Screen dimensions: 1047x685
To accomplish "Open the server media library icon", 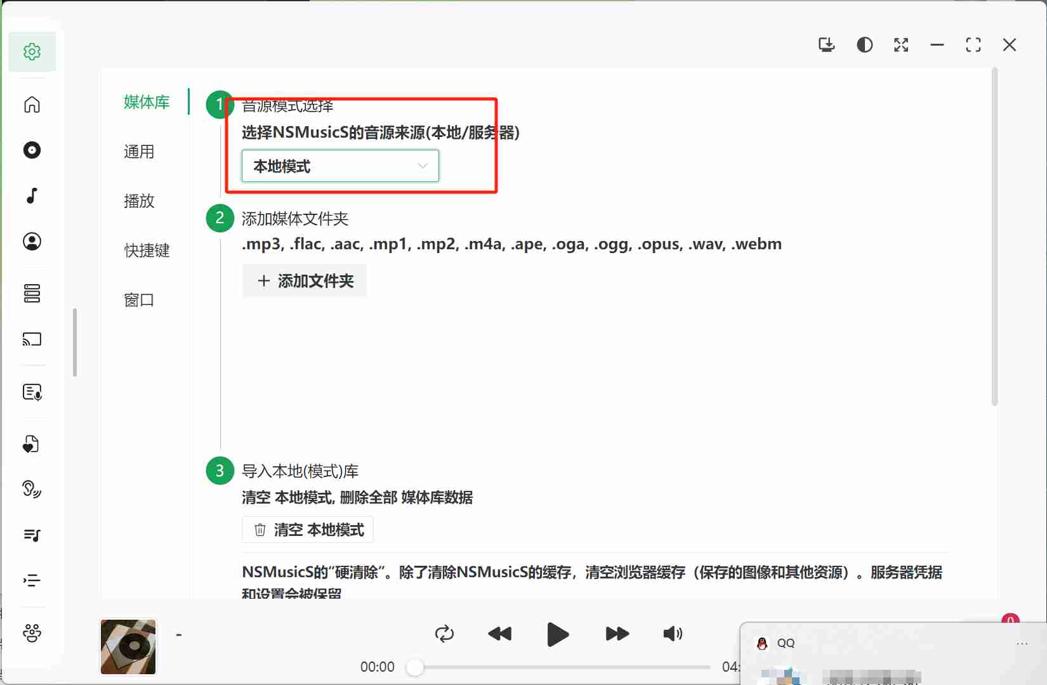I will (x=32, y=293).
